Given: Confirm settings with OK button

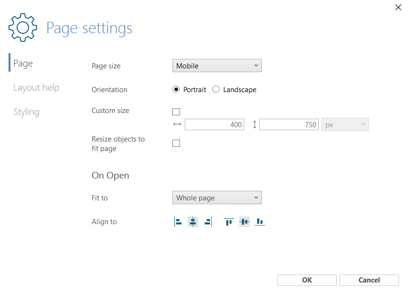Looking at the screenshot, I should click(307, 280).
